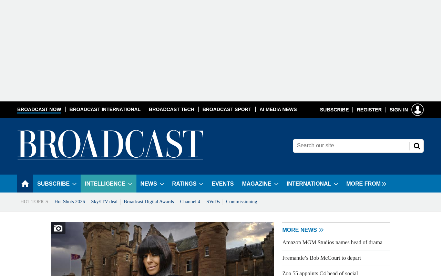Screen dimensions: 441x276
Task: Open the Sky/ITV deal hot topic
Action: [104, 202]
